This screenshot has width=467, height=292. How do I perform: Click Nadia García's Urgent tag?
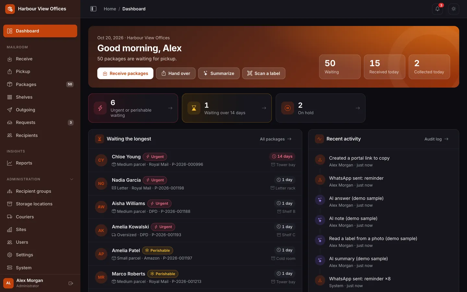155,180
